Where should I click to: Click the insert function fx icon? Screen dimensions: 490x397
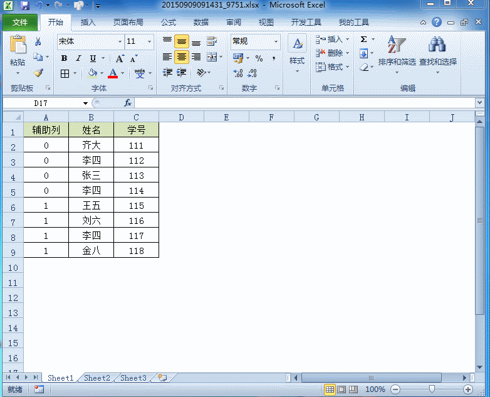(x=128, y=103)
